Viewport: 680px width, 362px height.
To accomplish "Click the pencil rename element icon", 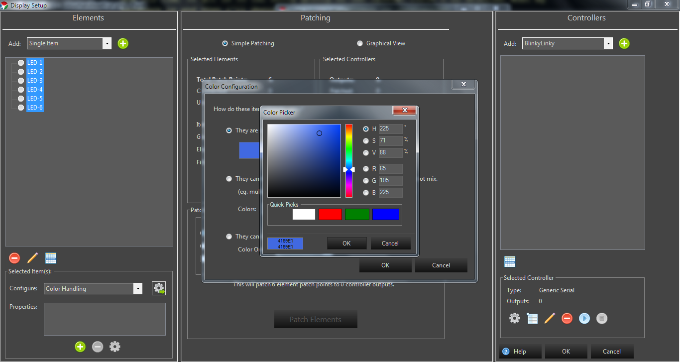I will (x=32, y=258).
